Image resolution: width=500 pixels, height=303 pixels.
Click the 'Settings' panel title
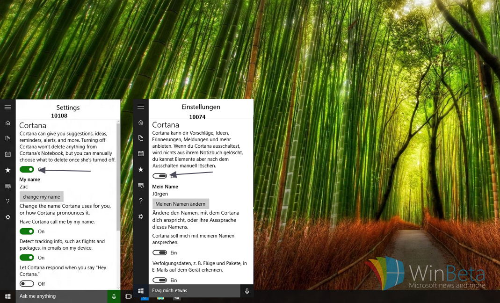point(68,108)
